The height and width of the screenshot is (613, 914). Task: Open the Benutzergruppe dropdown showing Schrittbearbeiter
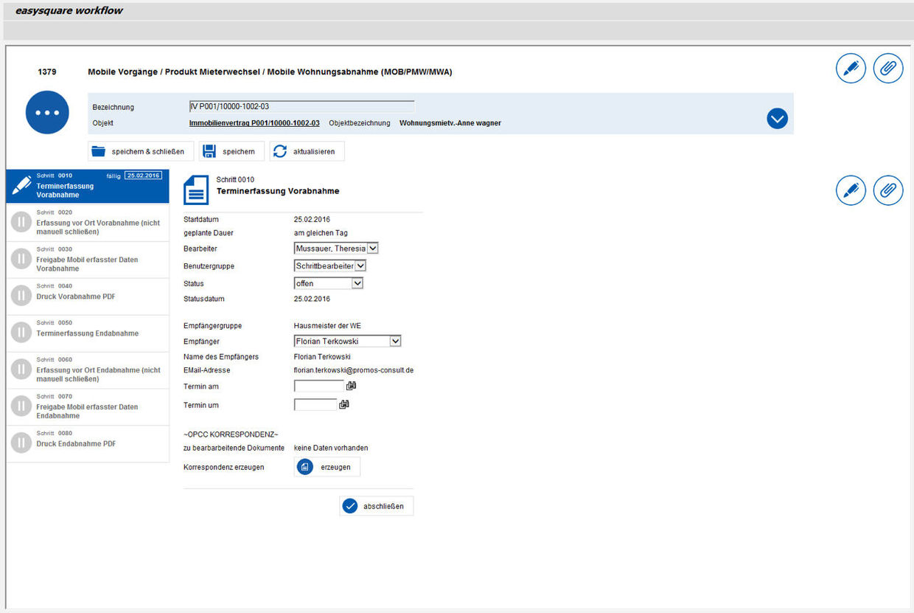330,266
